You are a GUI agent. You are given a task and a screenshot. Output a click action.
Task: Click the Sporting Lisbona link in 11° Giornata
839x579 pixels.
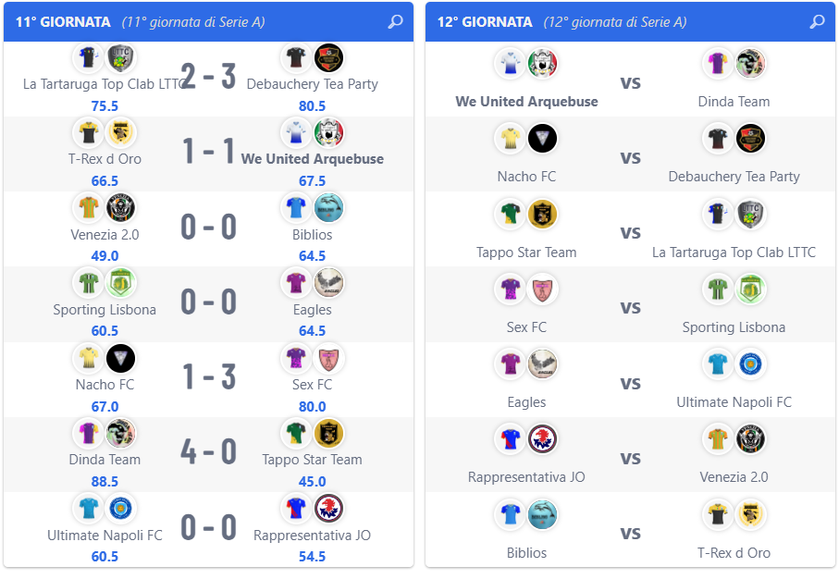105,310
